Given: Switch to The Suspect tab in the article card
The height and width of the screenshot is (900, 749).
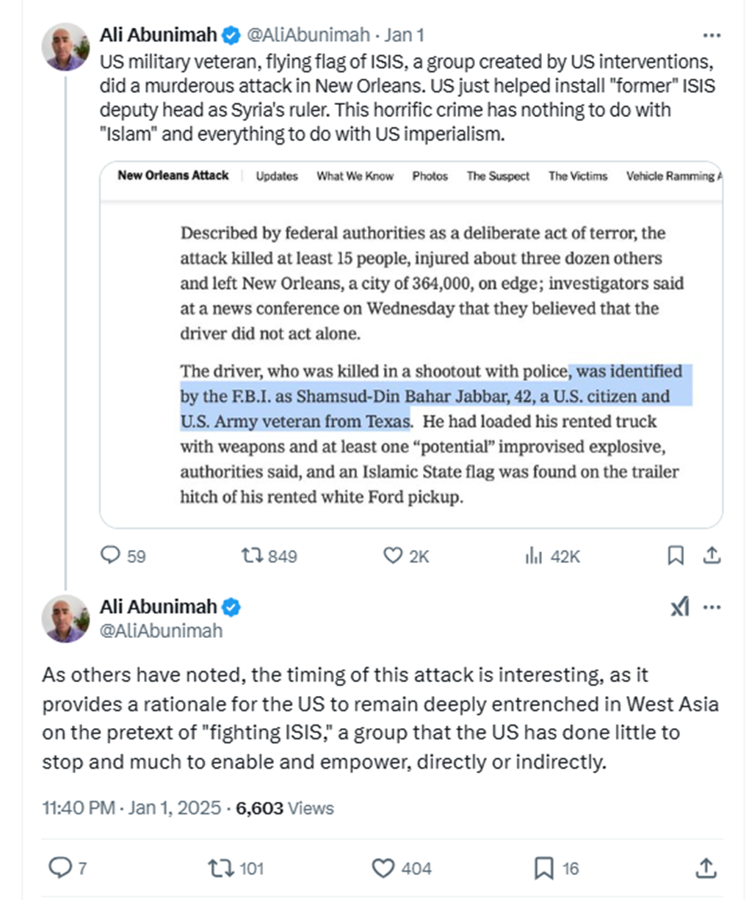Looking at the screenshot, I should [498, 176].
